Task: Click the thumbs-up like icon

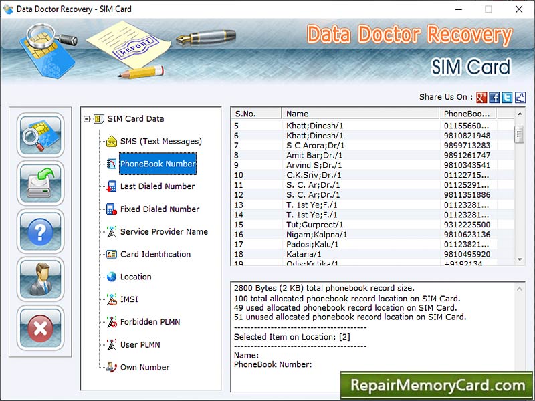Action: click(x=520, y=97)
